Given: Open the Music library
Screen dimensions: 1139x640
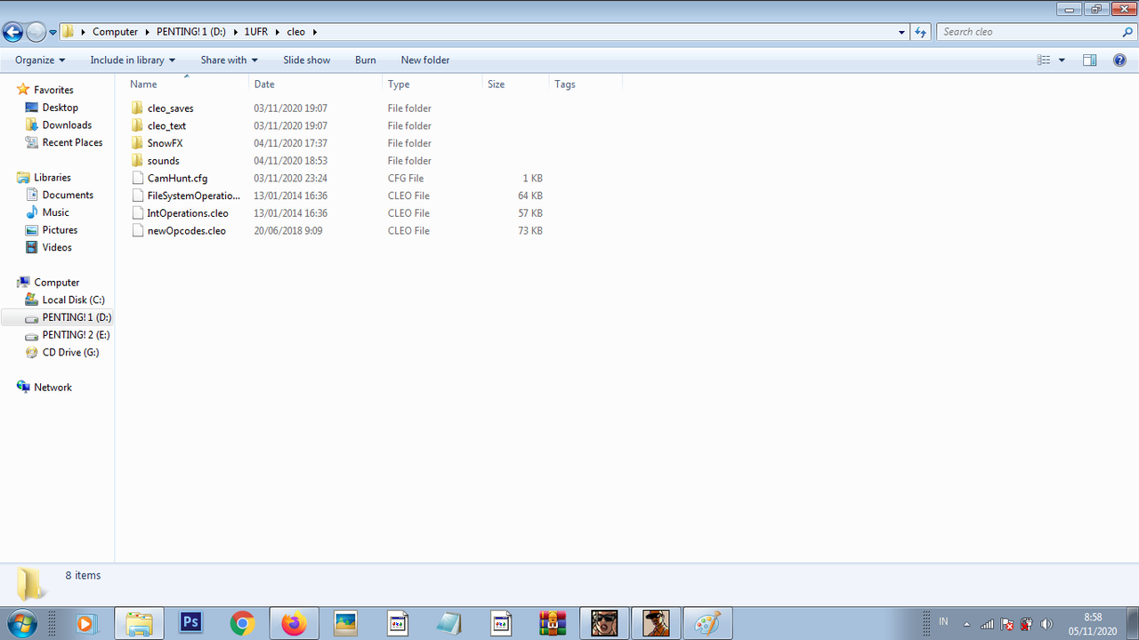Looking at the screenshot, I should pyautogui.click(x=55, y=212).
